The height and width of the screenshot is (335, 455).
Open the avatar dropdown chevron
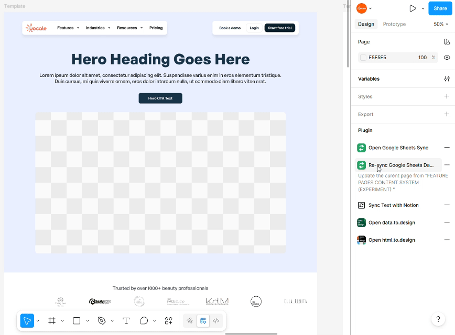[370, 8]
